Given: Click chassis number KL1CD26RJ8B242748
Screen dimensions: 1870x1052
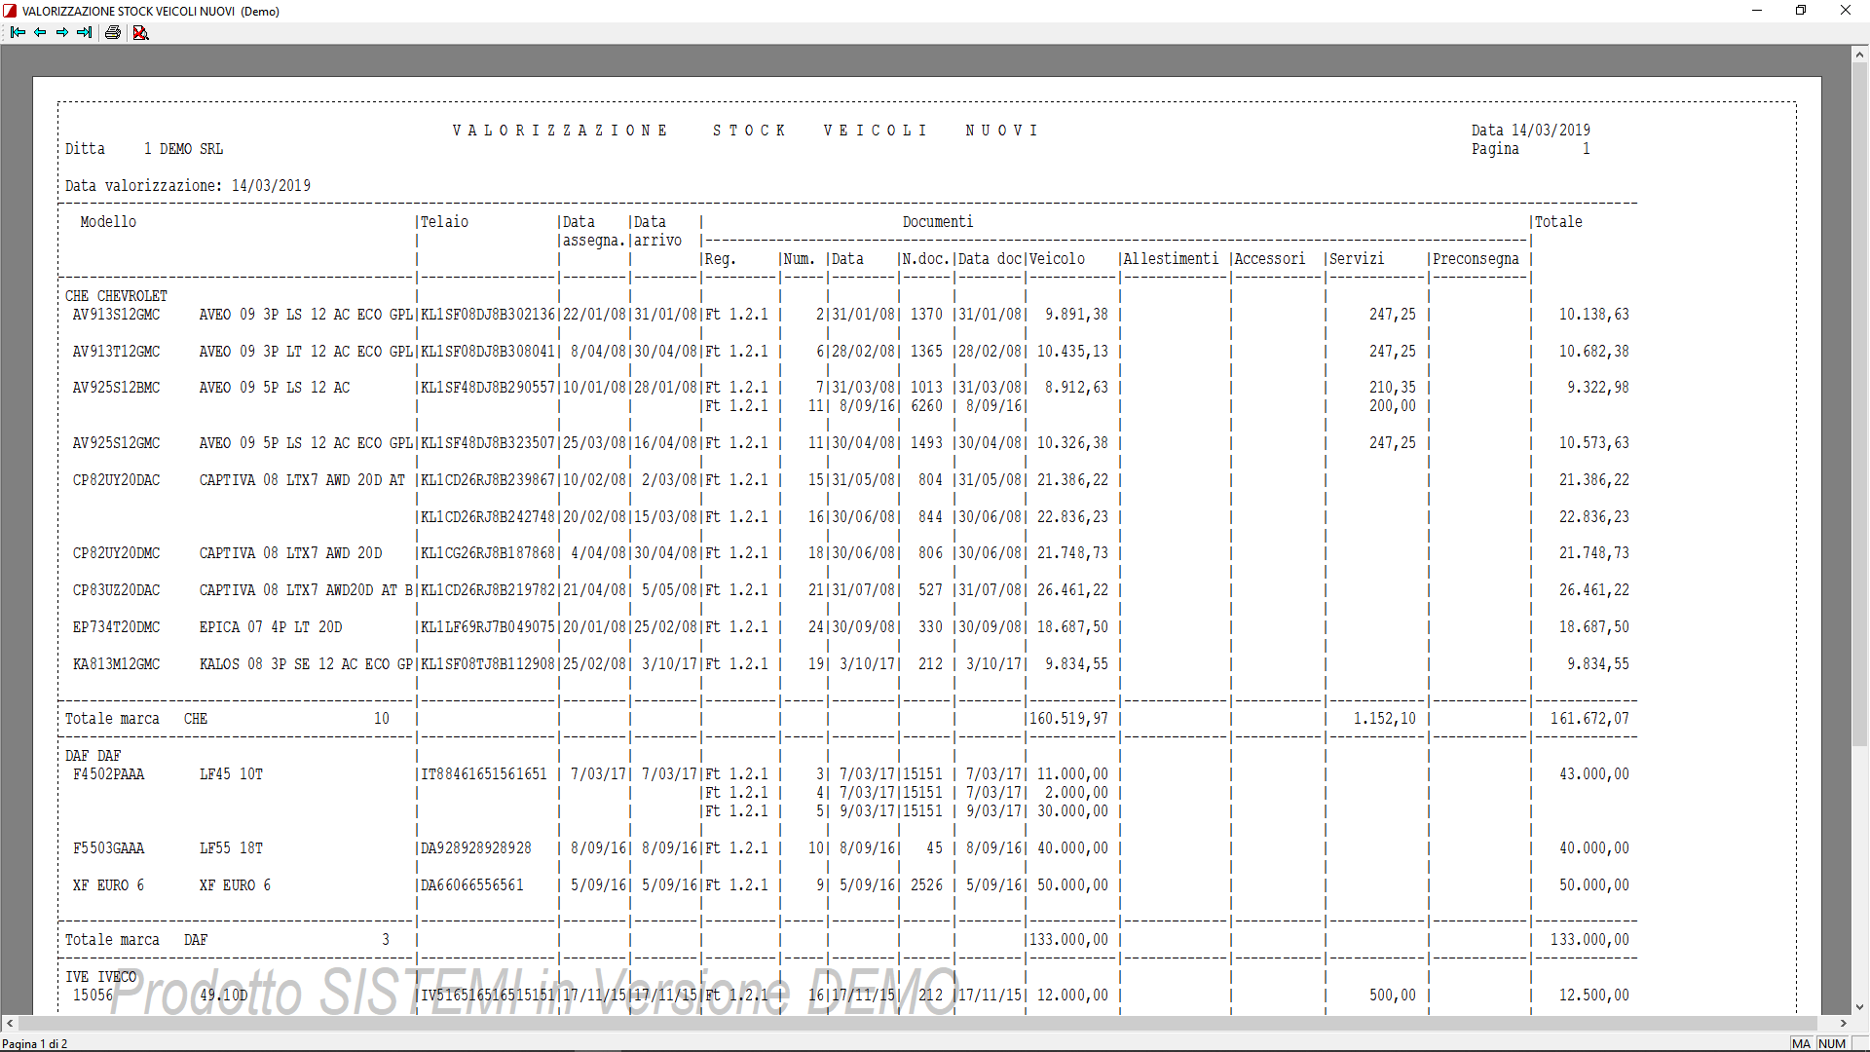Looking at the screenshot, I should click(x=488, y=517).
